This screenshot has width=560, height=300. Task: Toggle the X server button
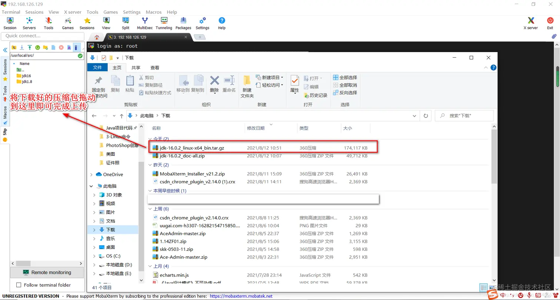(x=531, y=23)
